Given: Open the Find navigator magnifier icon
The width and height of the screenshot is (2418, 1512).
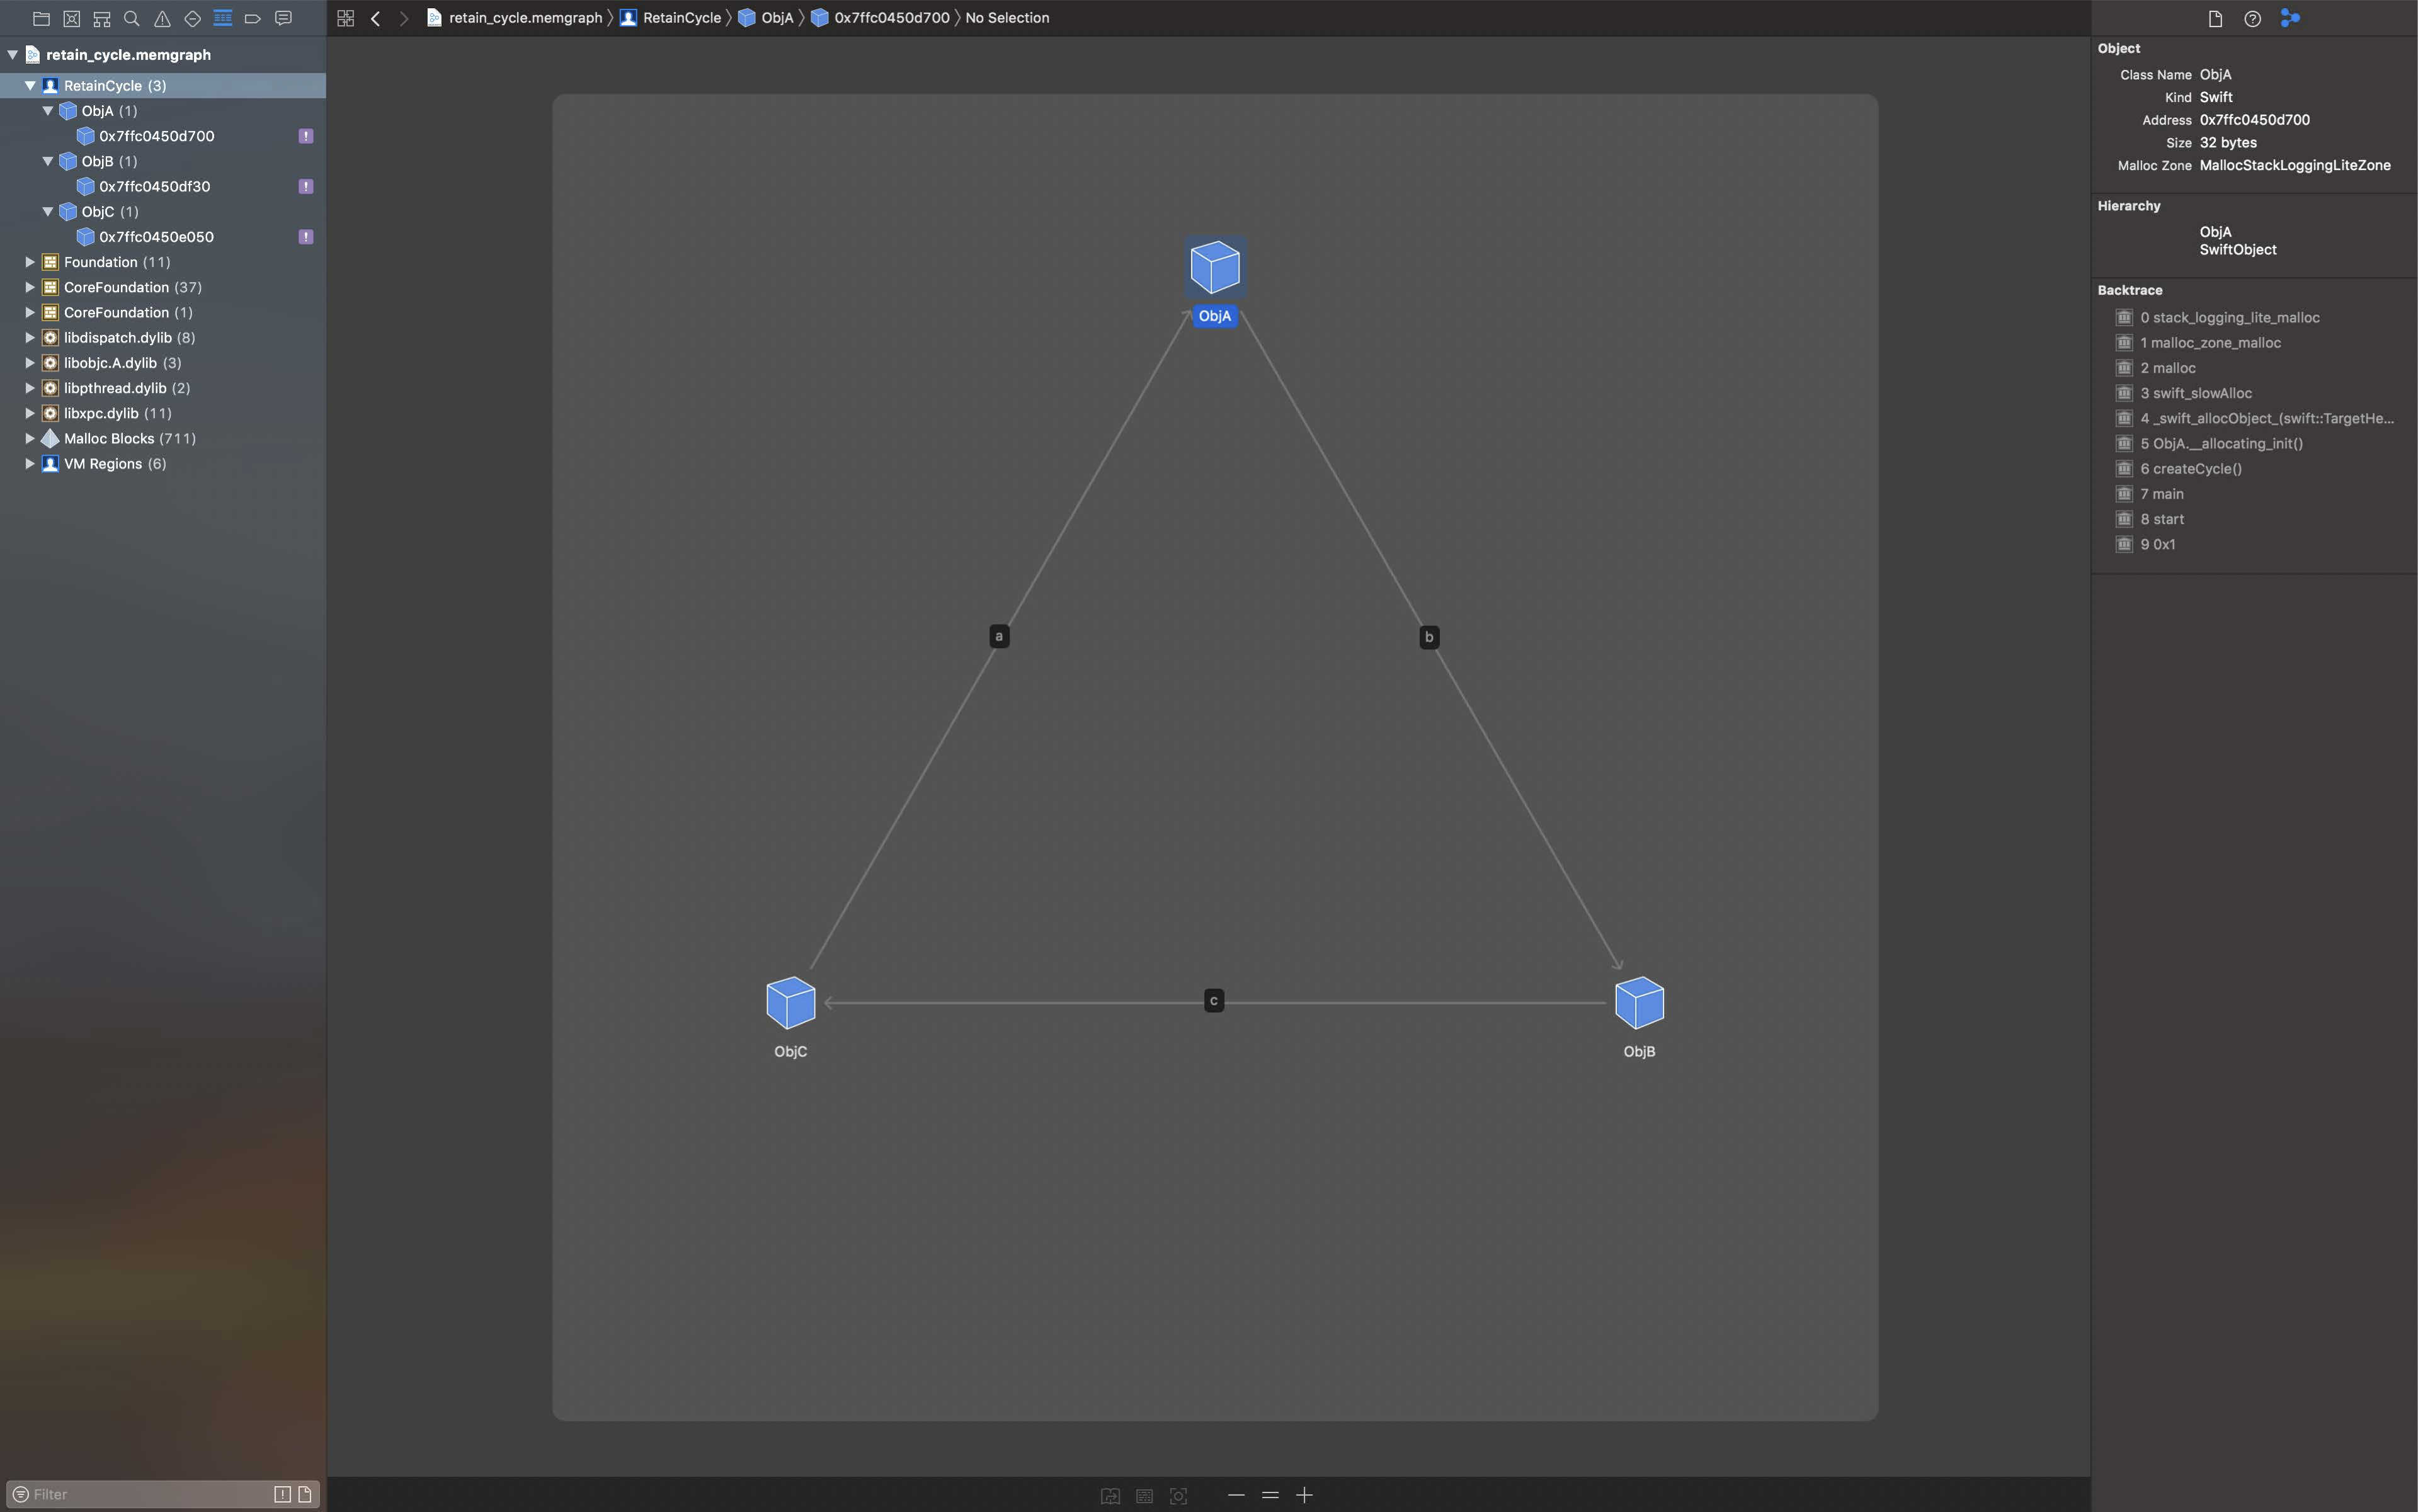Looking at the screenshot, I should click(131, 18).
